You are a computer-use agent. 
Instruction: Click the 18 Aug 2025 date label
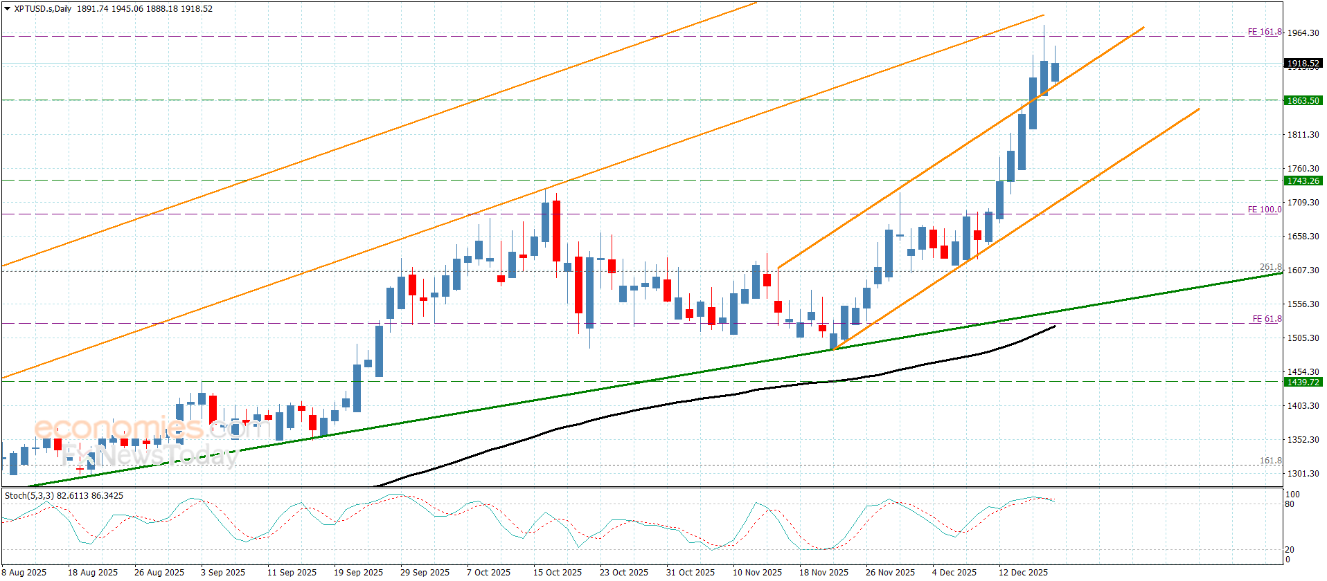click(93, 573)
